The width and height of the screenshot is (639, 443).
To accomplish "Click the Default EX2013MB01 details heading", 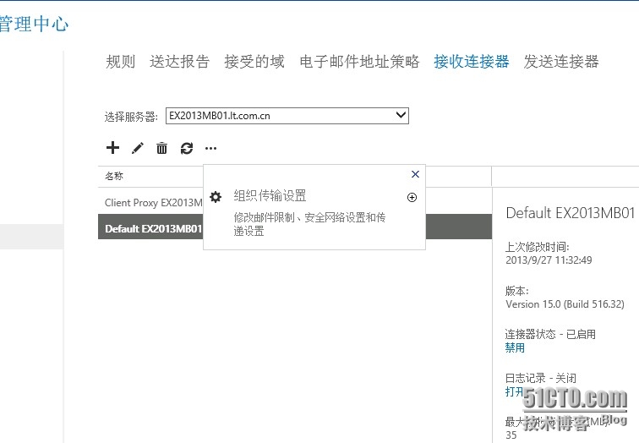I will coord(571,213).
